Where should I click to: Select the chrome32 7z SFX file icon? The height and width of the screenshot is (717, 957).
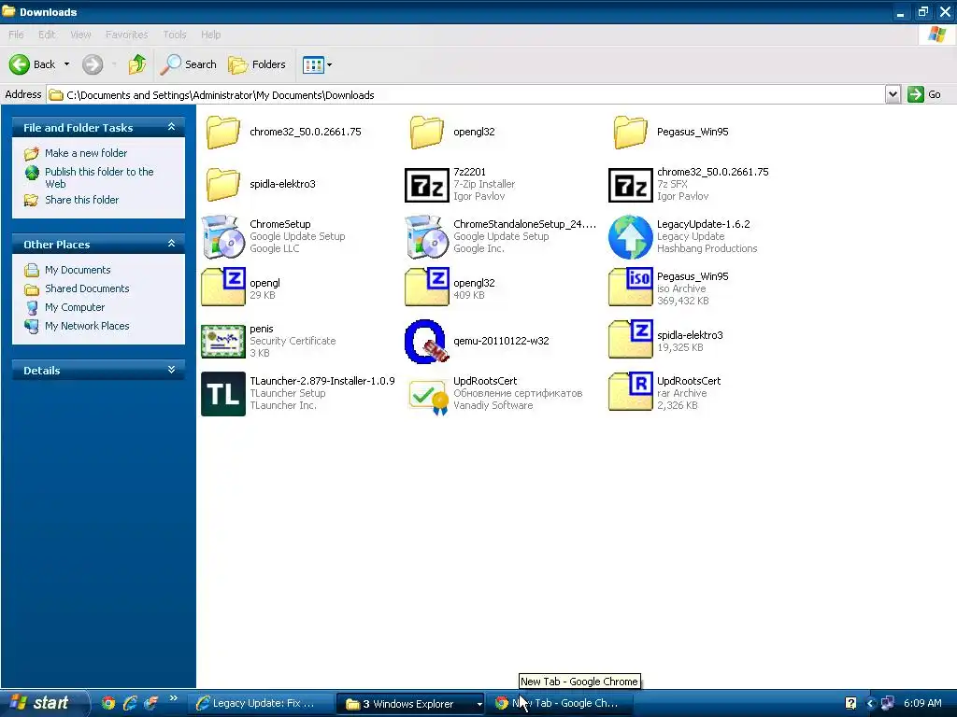(x=631, y=185)
